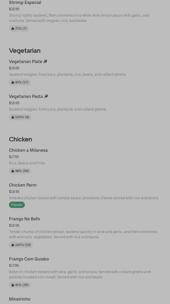Select the Vegetarian Plate dish title
The image size is (170, 304).
26,61
